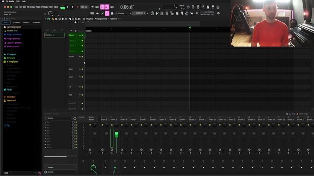Open the ADD menu
The image size is (314, 176).
[x=25, y=7]
